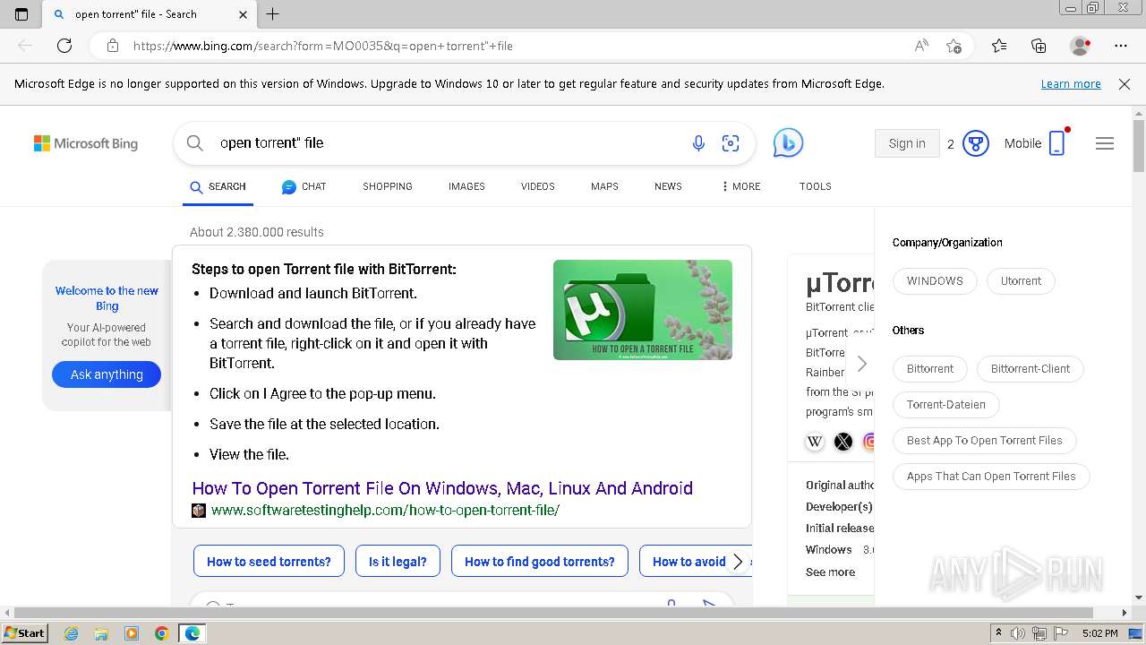Filter by Utorrent chip

pyautogui.click(x=1021, y=280)
